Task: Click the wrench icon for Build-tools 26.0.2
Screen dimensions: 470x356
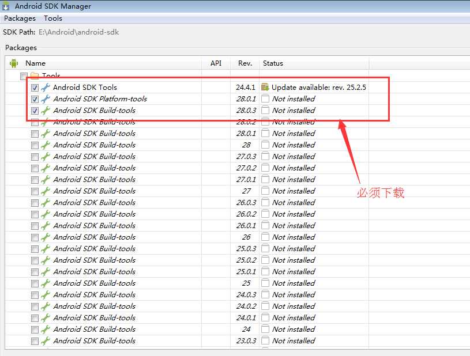Action: (46, 214)
